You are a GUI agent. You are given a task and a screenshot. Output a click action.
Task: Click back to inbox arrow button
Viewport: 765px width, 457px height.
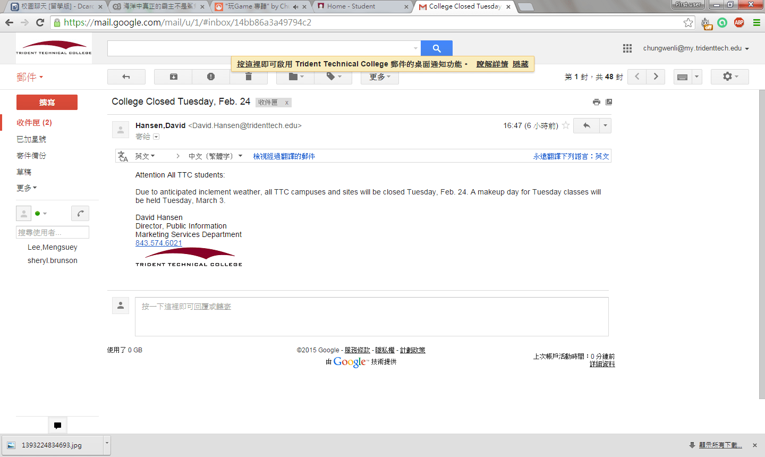point(126,77)
